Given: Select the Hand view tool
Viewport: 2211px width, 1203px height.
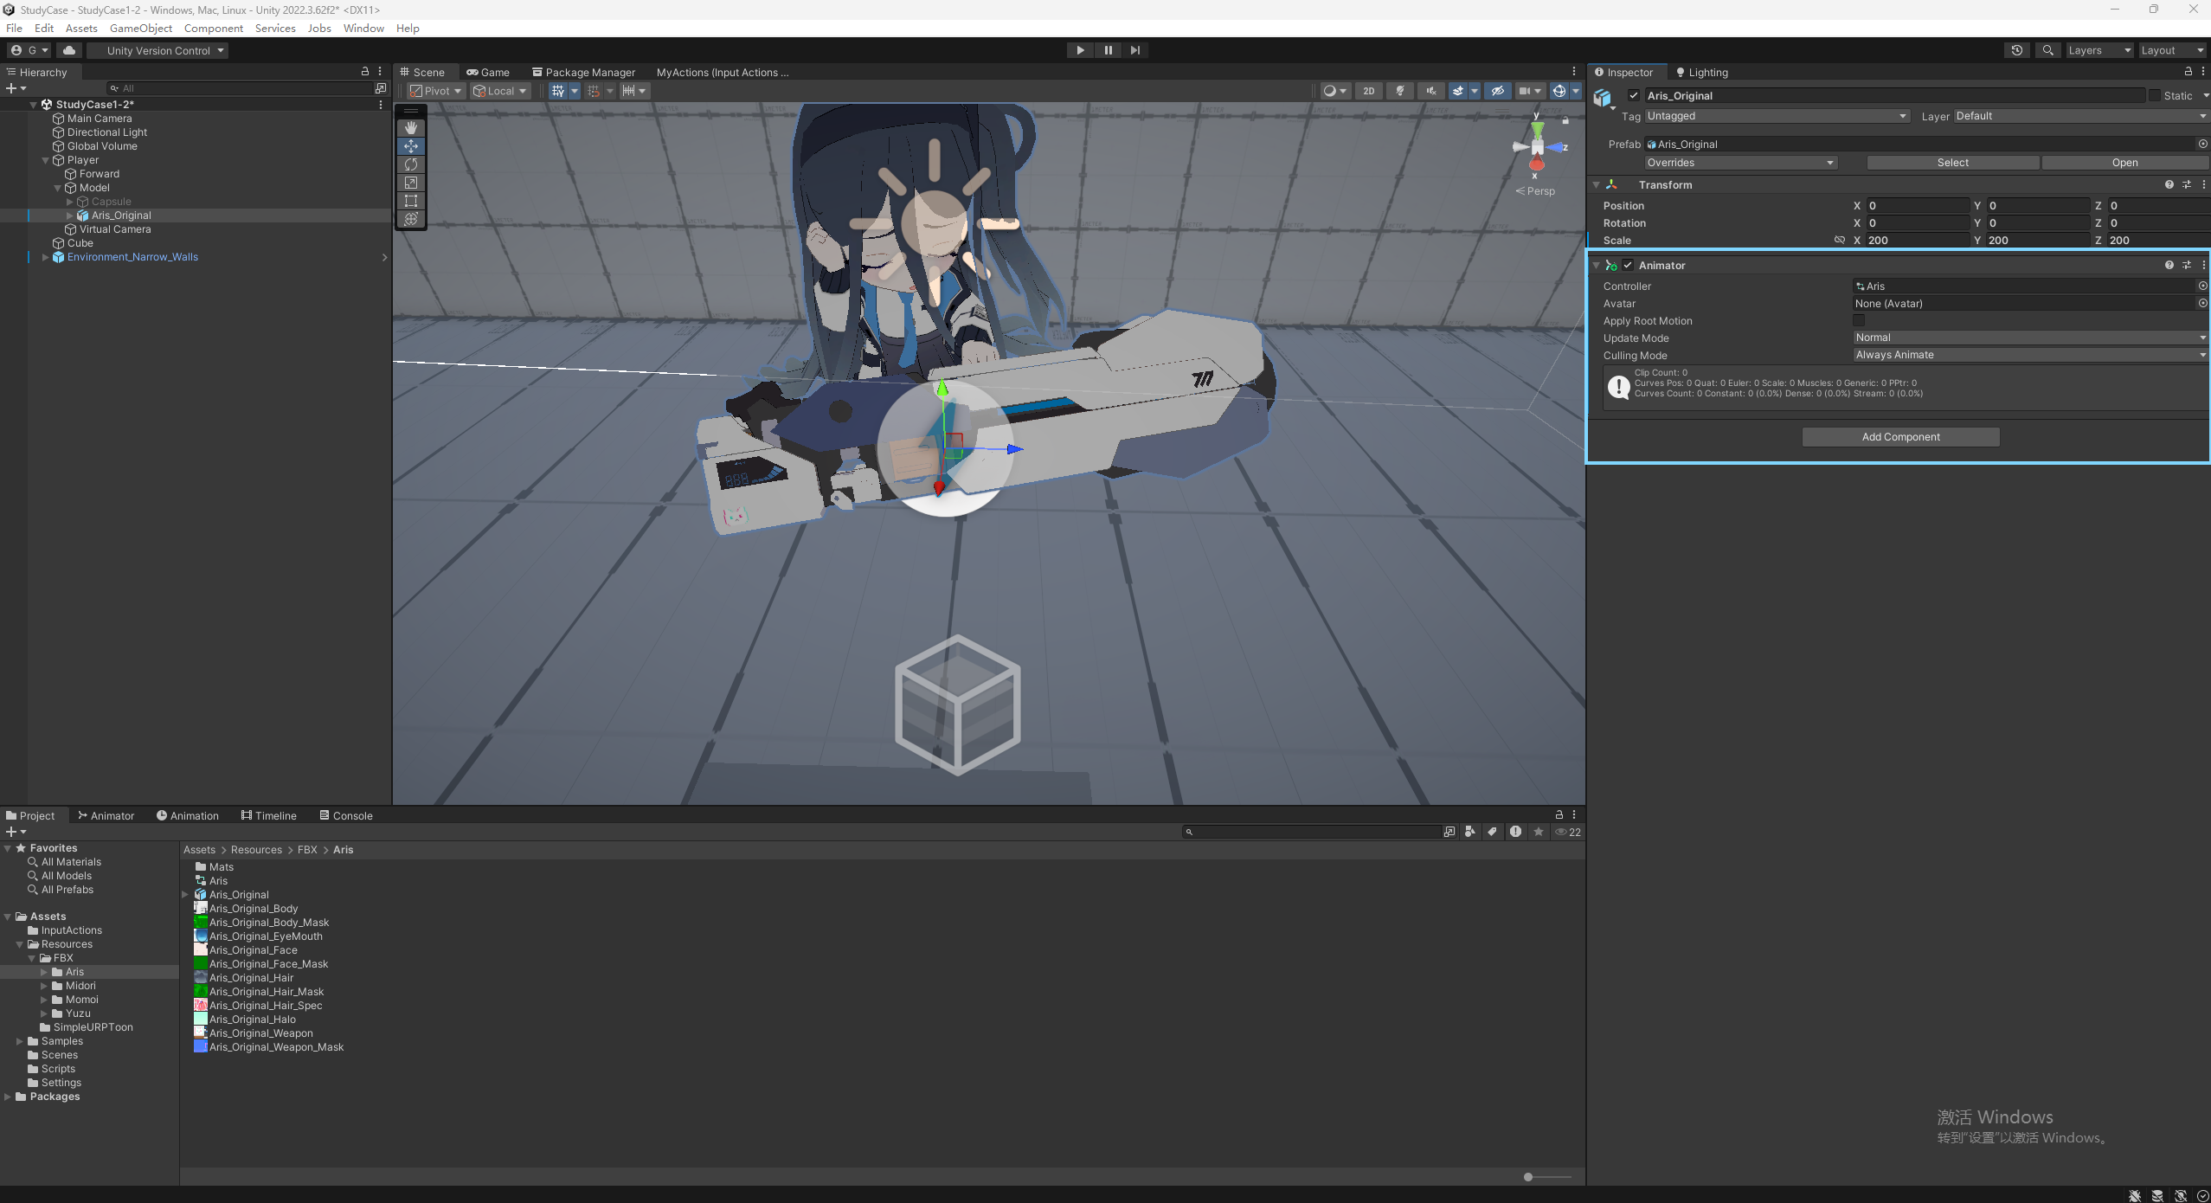Looking at the screenshot, I should pyautogui.click(x=411, y=128).
